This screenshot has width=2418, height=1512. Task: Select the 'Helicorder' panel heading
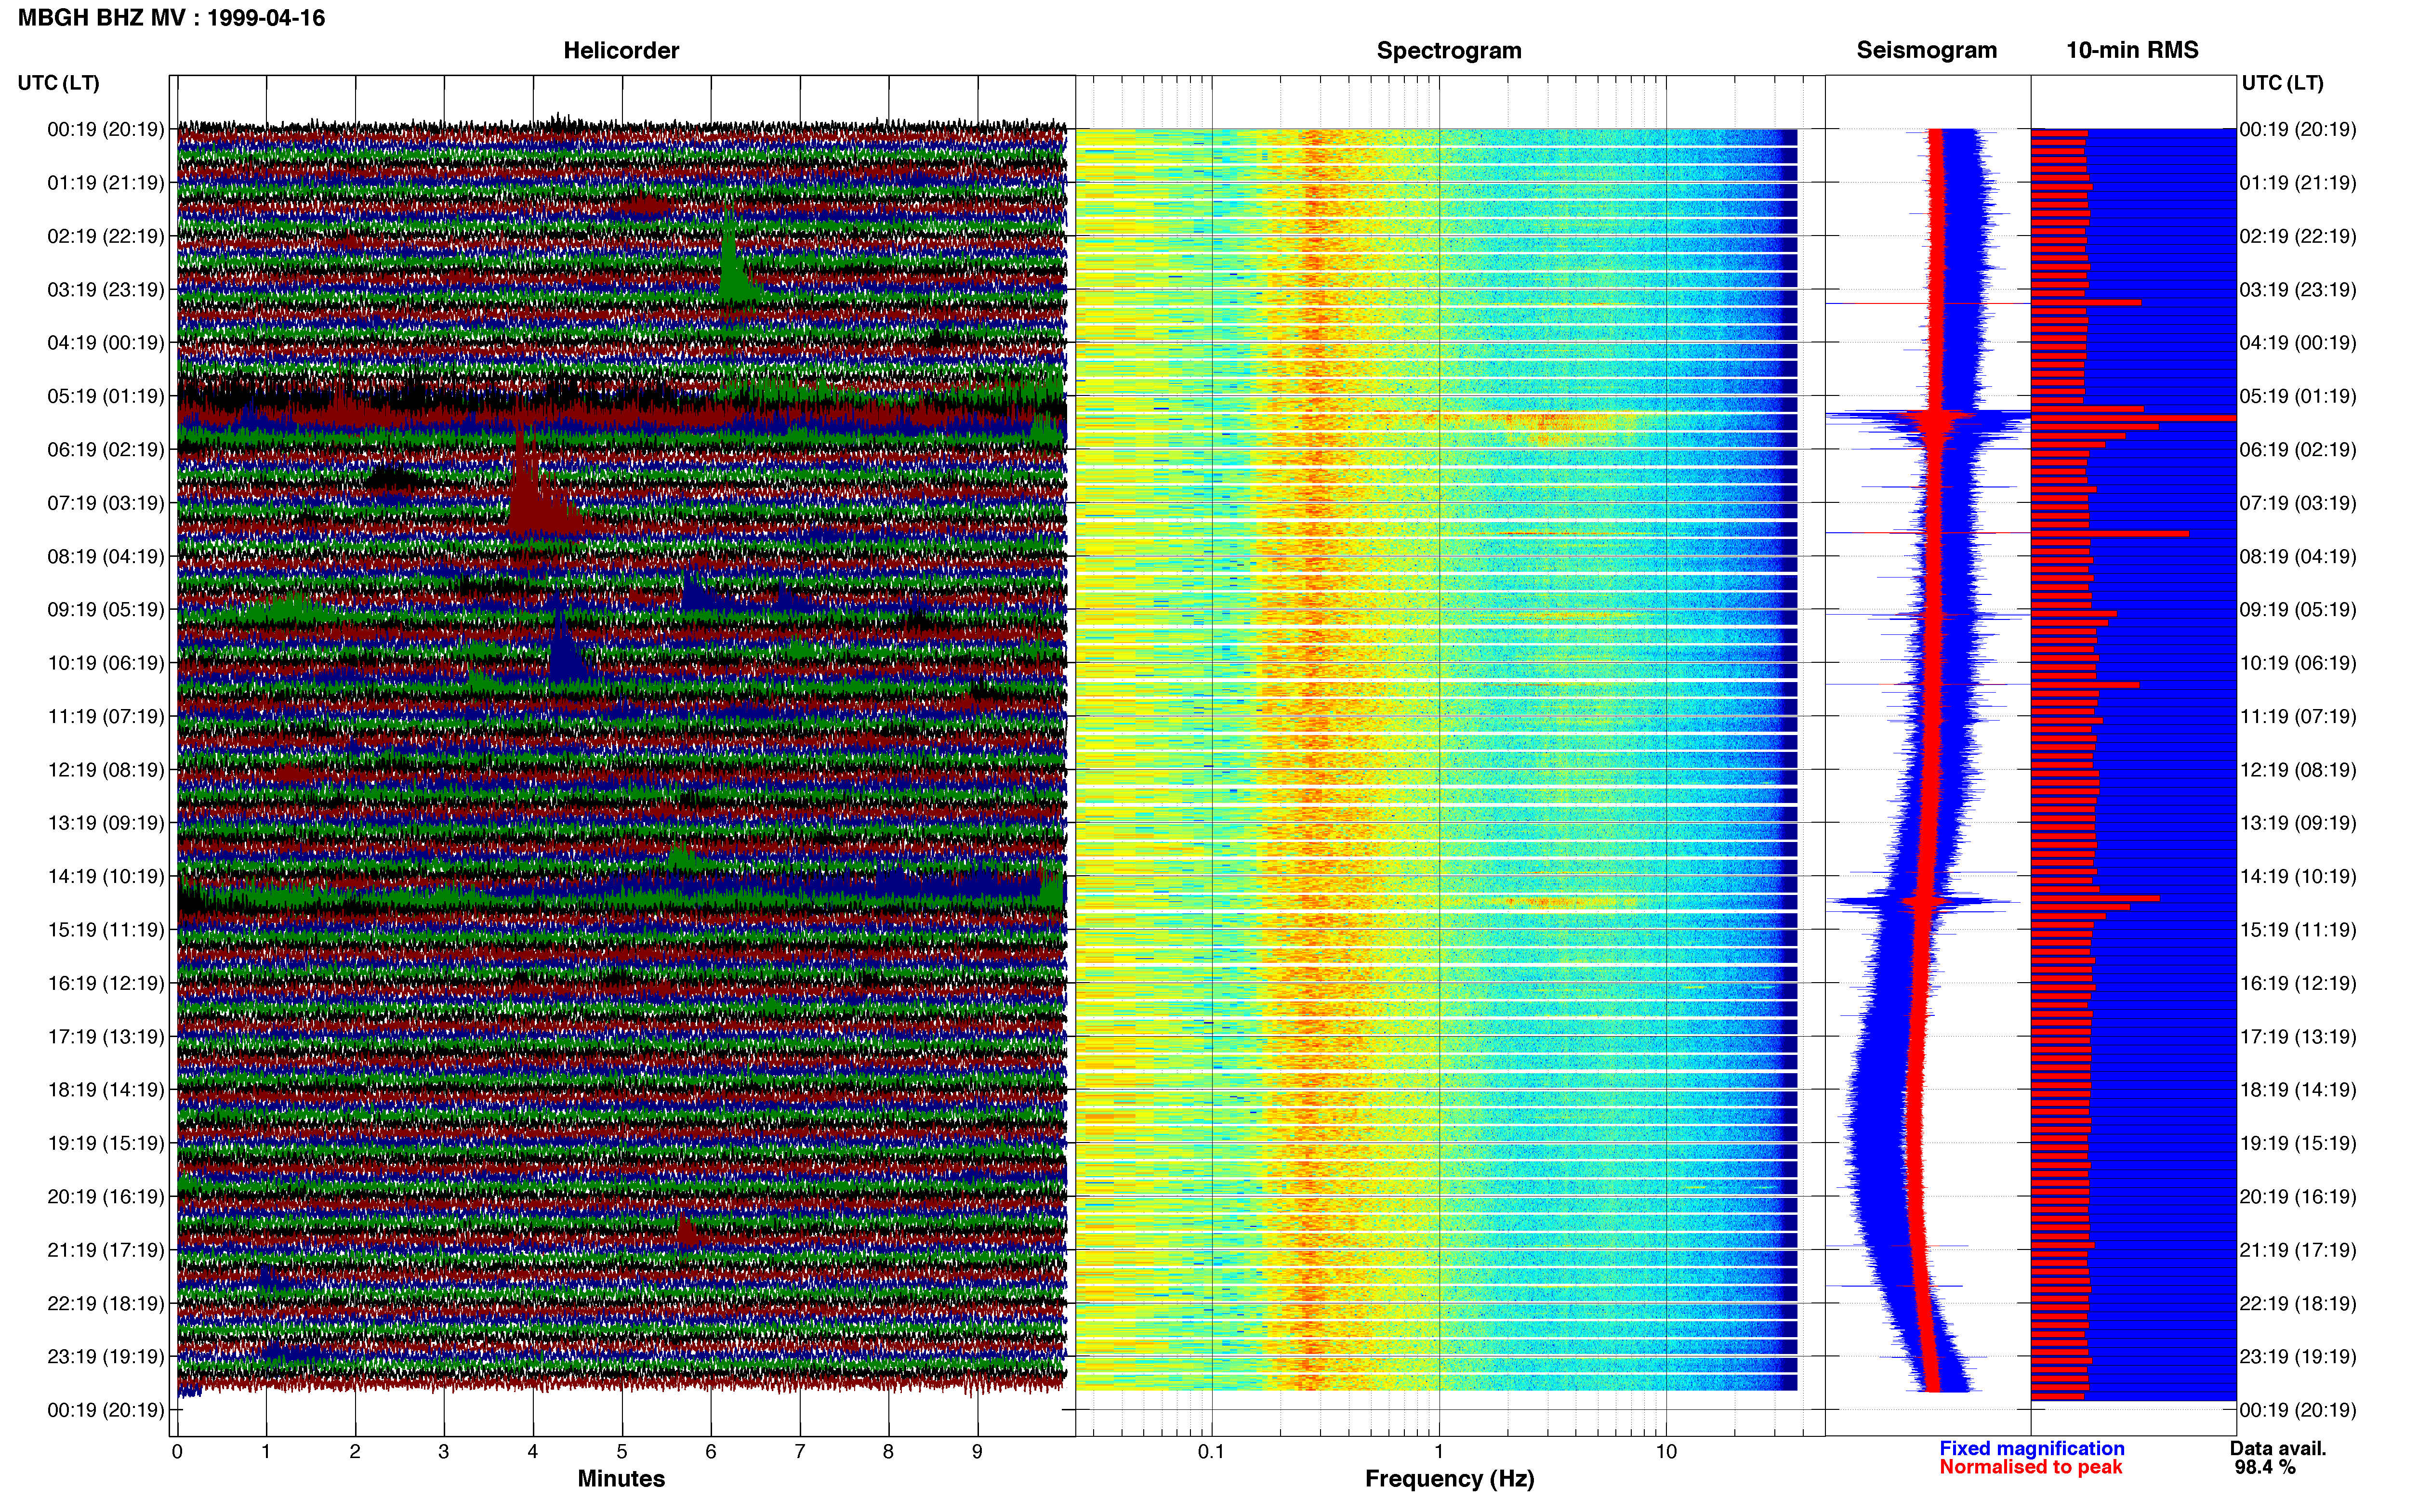coord(621,50)
